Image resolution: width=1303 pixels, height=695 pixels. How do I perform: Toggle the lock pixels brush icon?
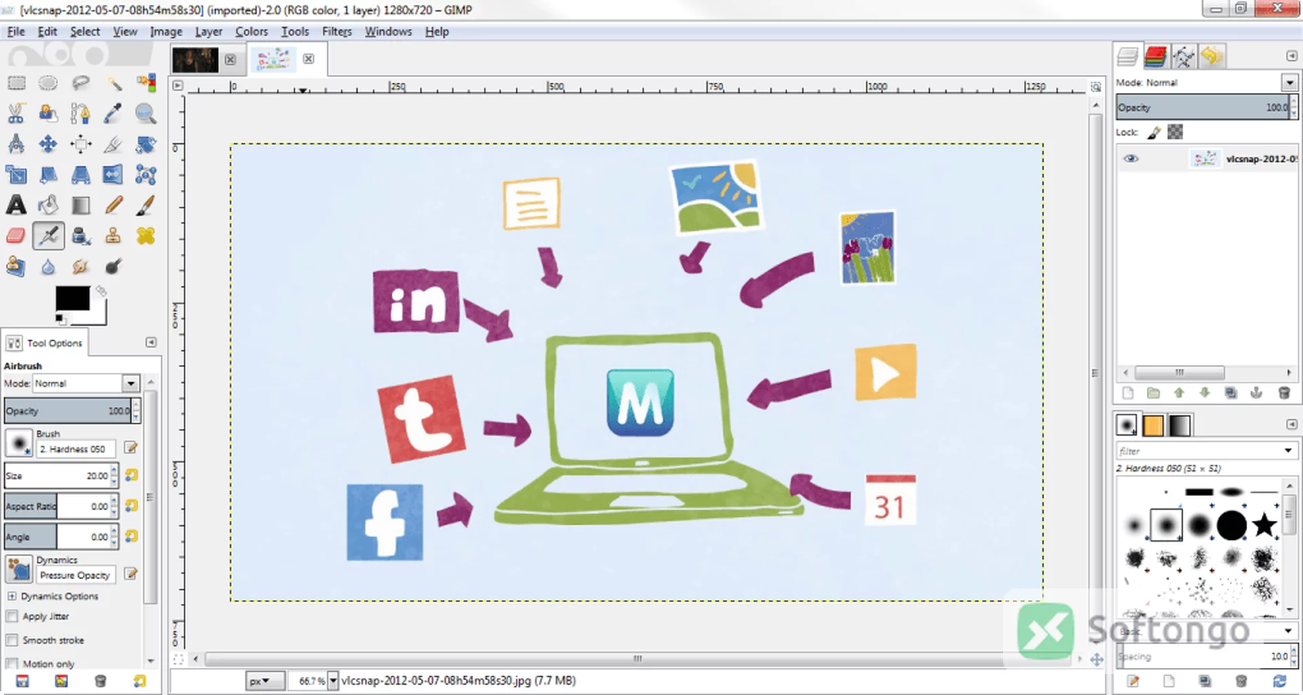tap(1154, 132)
